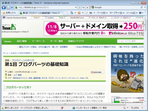148x111 pixels.
Task: Click the RSS feeds icon
Action: click(79, 13)
